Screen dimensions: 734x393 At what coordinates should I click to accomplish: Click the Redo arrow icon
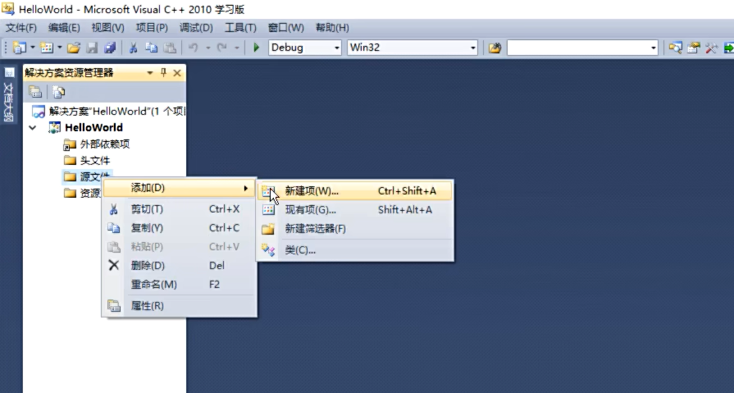(x=222, y=48)
